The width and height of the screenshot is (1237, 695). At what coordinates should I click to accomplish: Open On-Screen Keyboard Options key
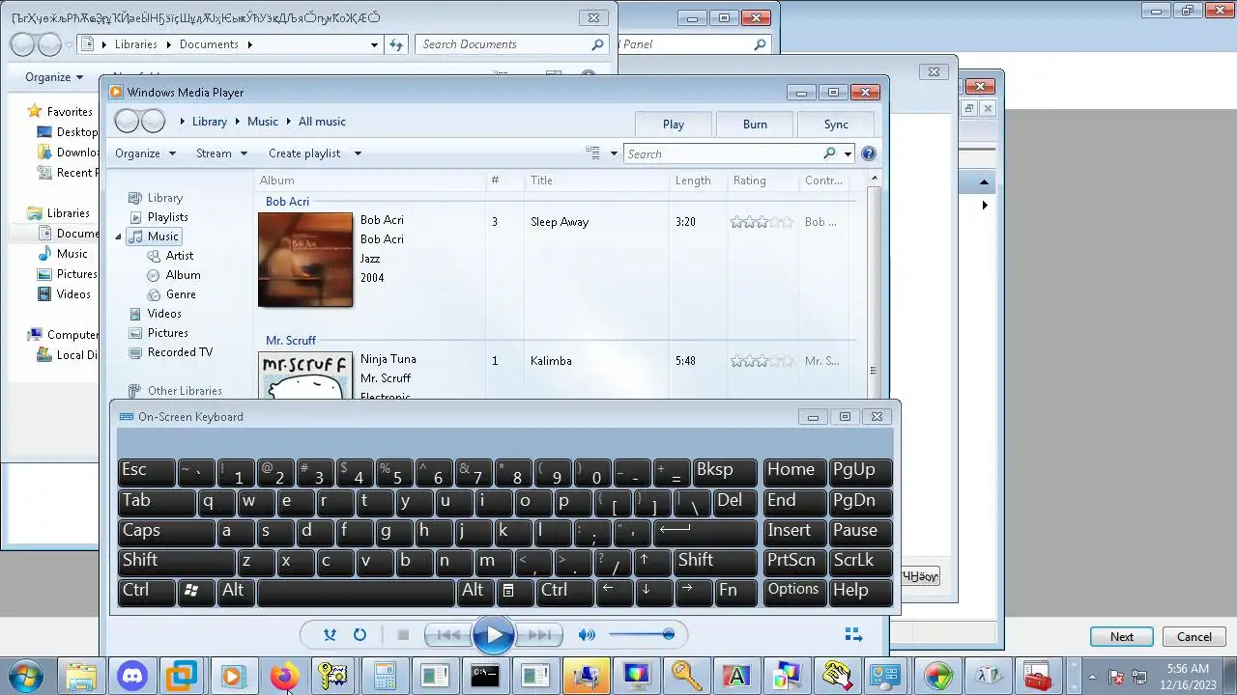[794, 591]
